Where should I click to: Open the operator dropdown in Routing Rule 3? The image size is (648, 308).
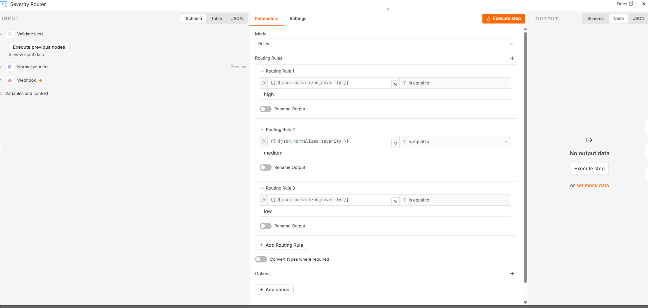pyautogui.click(x=455, y=200)
